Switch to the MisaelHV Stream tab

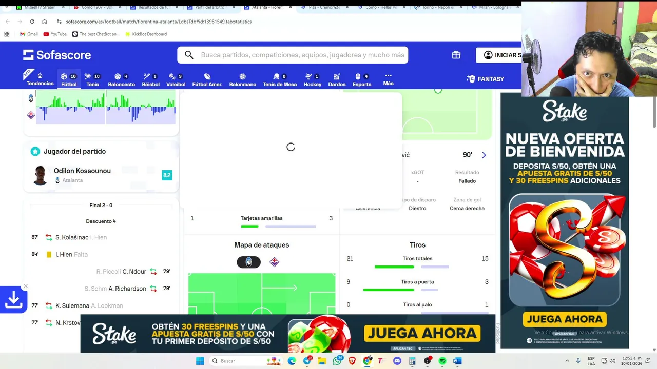point(38,7)
